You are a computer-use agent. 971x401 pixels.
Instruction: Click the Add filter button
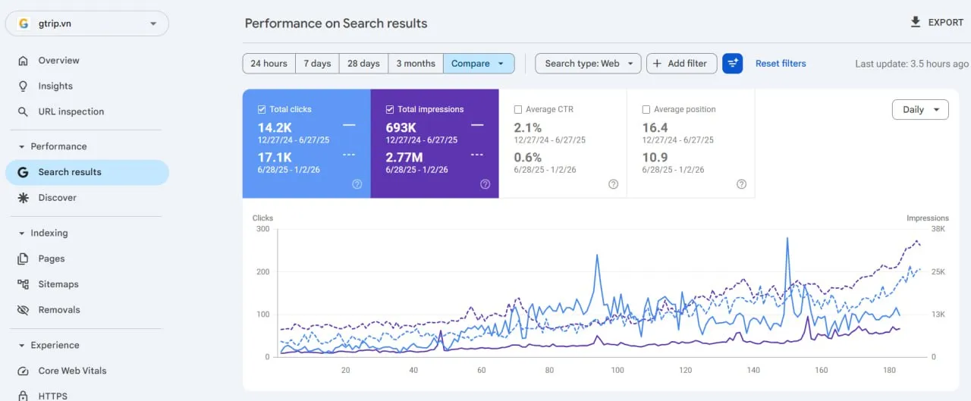682,64
